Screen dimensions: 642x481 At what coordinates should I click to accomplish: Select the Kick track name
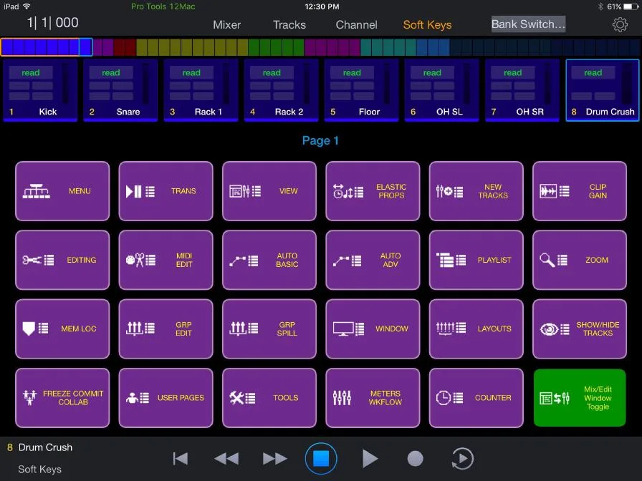[x=48, y=112]
